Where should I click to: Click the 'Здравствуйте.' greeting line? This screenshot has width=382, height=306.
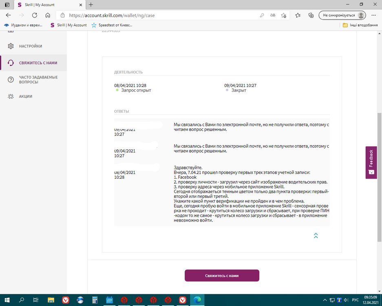point(188,168)
